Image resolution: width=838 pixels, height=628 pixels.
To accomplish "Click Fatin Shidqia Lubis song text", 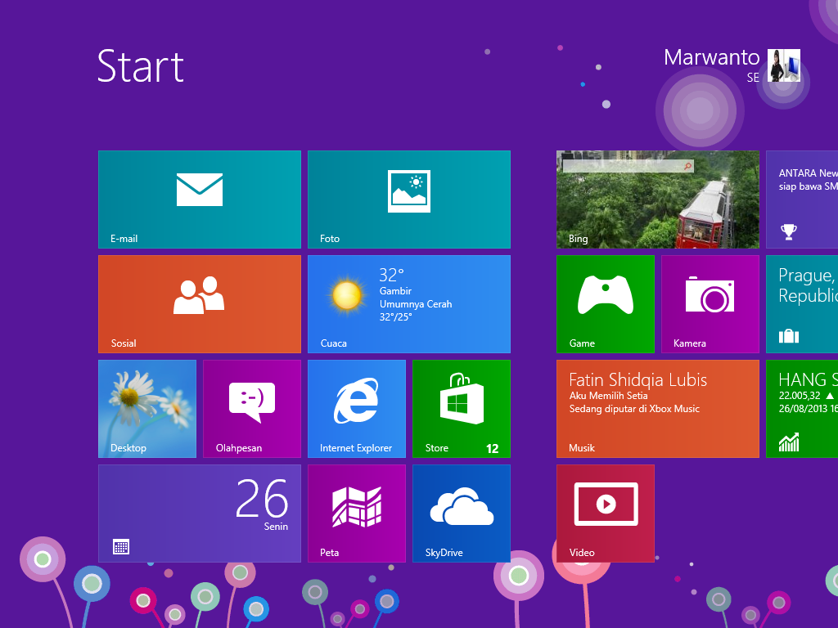I will click(638, 379).
